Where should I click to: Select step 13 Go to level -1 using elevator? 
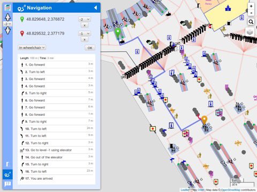(57, 150)
